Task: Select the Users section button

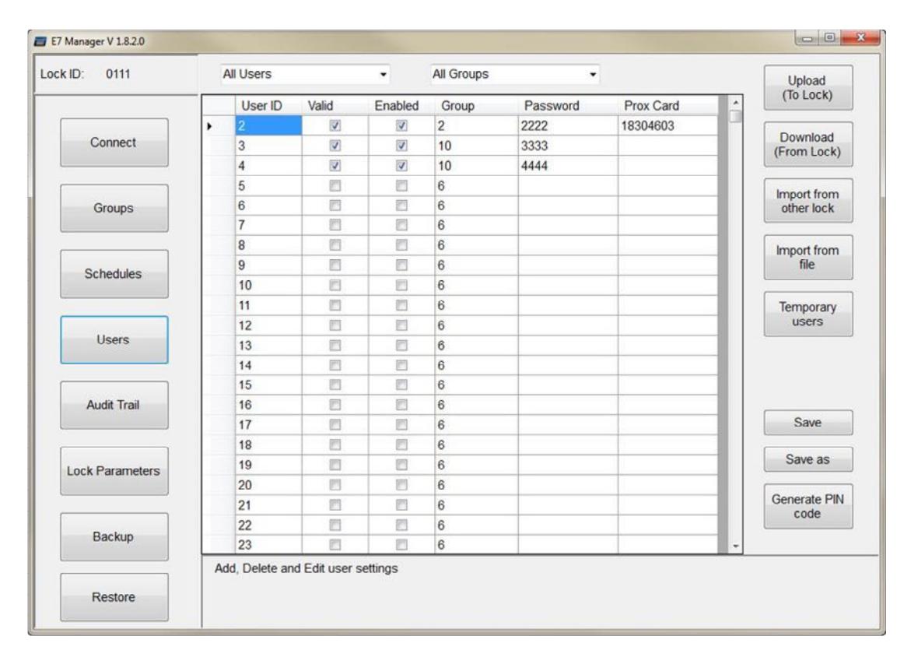Action: point(114,339)
